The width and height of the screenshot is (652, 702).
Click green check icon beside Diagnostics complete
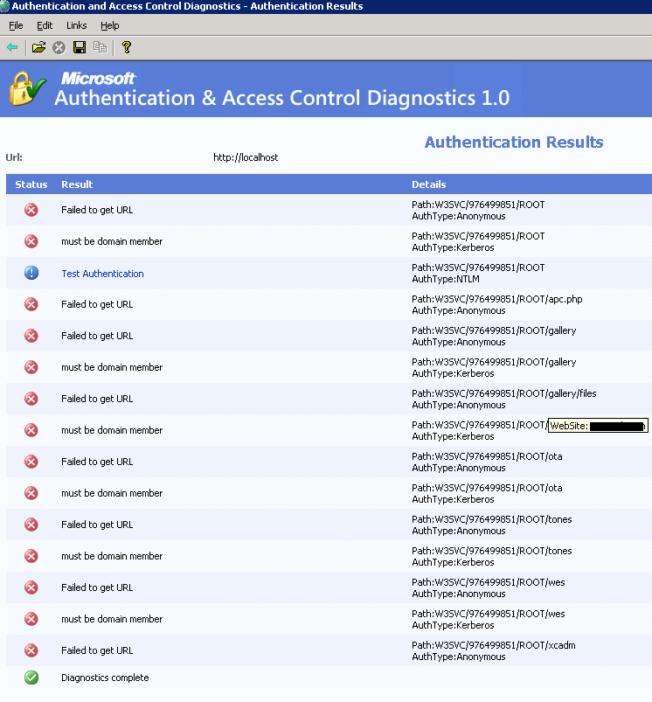pos(31,678)
